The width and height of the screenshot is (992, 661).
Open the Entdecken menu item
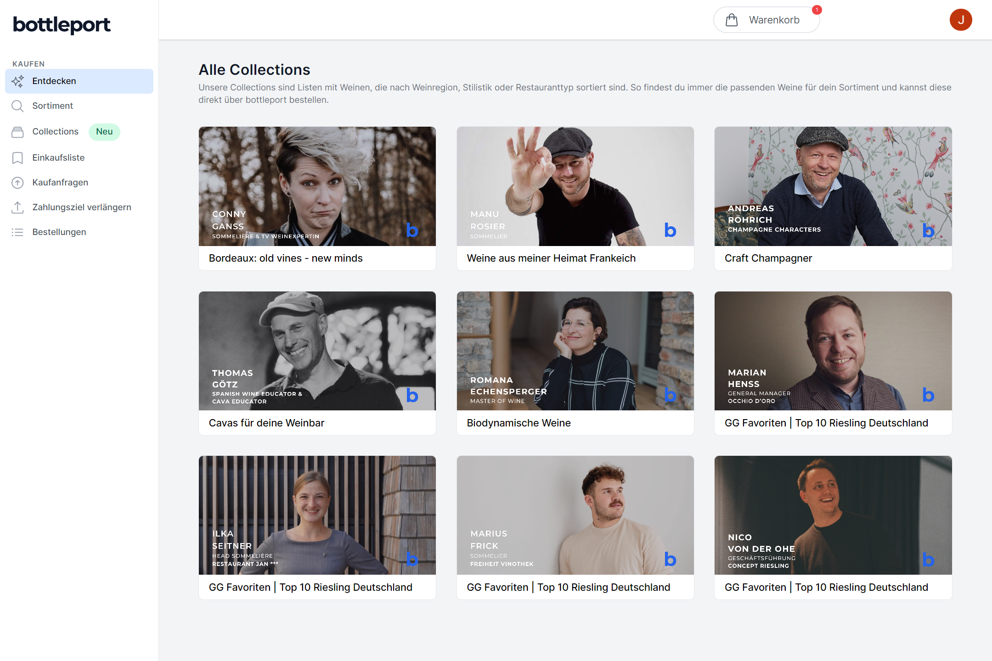coord(79,81)
